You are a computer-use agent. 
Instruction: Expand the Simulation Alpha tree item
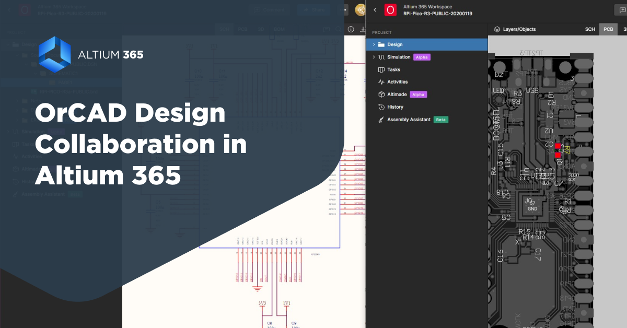[x=374, y=57]
